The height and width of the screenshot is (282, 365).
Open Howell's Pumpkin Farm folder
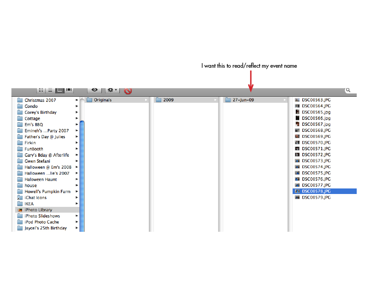[x=47, y=192]
